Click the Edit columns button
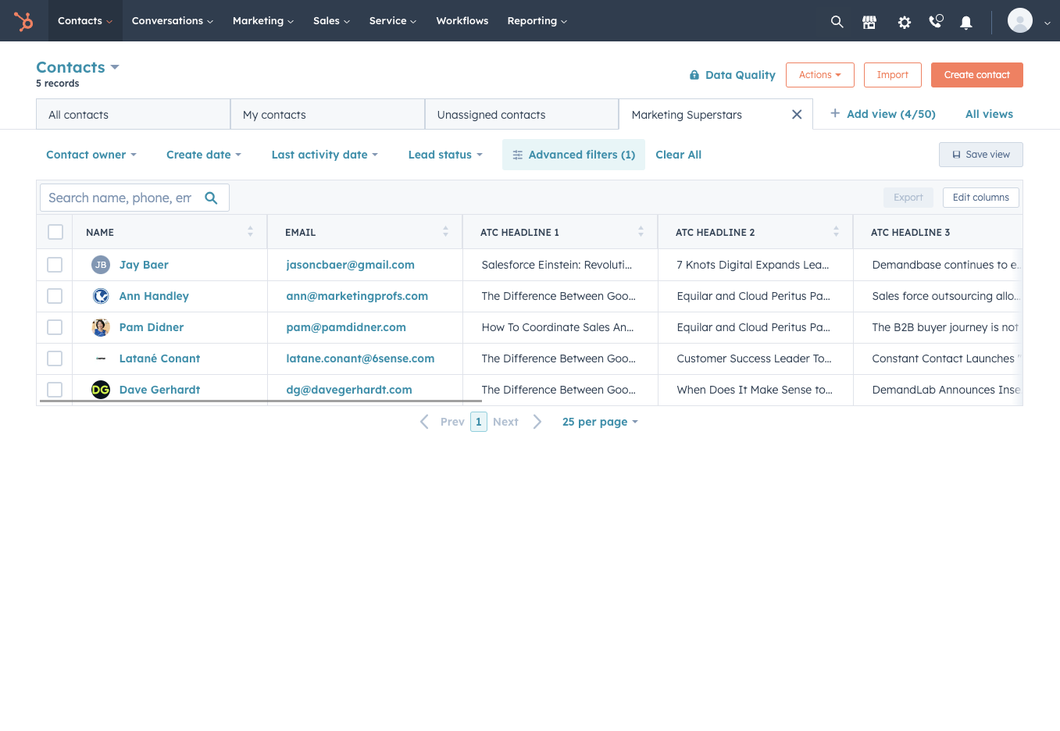This screenshot has height=731, width=1060. point(981,198)
